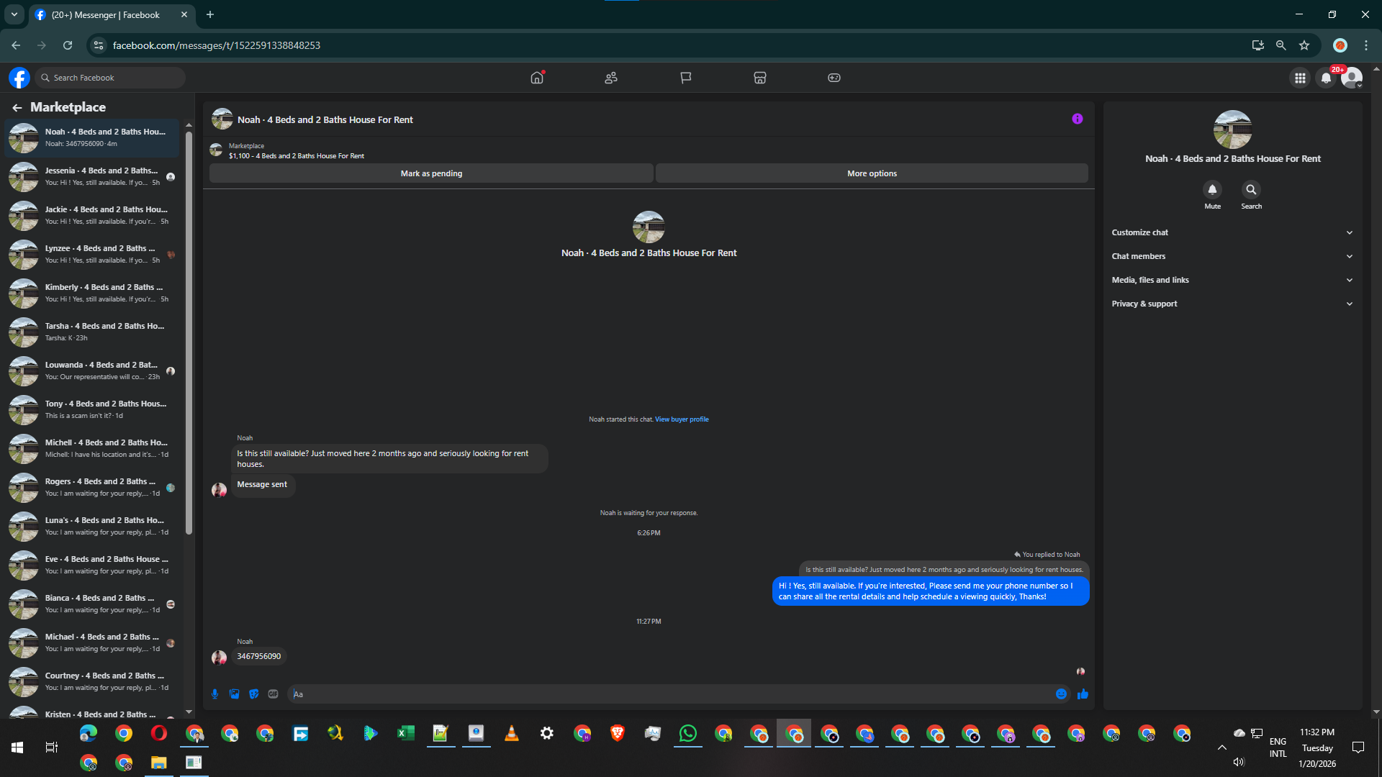Image resolution: width=1382 pixels, height=777 pixels.
Task: Open Tarsha's conversation in the list
Action: click(92, 332)
